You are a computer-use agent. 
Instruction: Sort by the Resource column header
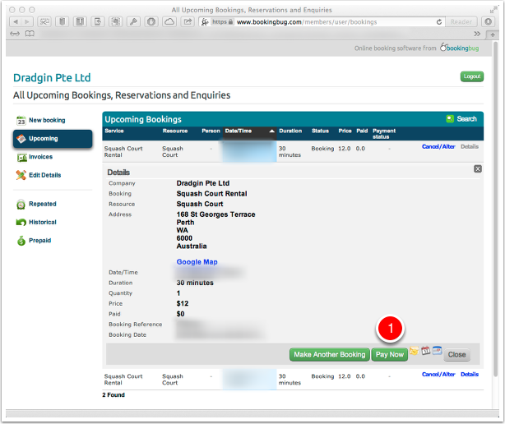pyautogui.click(x=175, y=131)
